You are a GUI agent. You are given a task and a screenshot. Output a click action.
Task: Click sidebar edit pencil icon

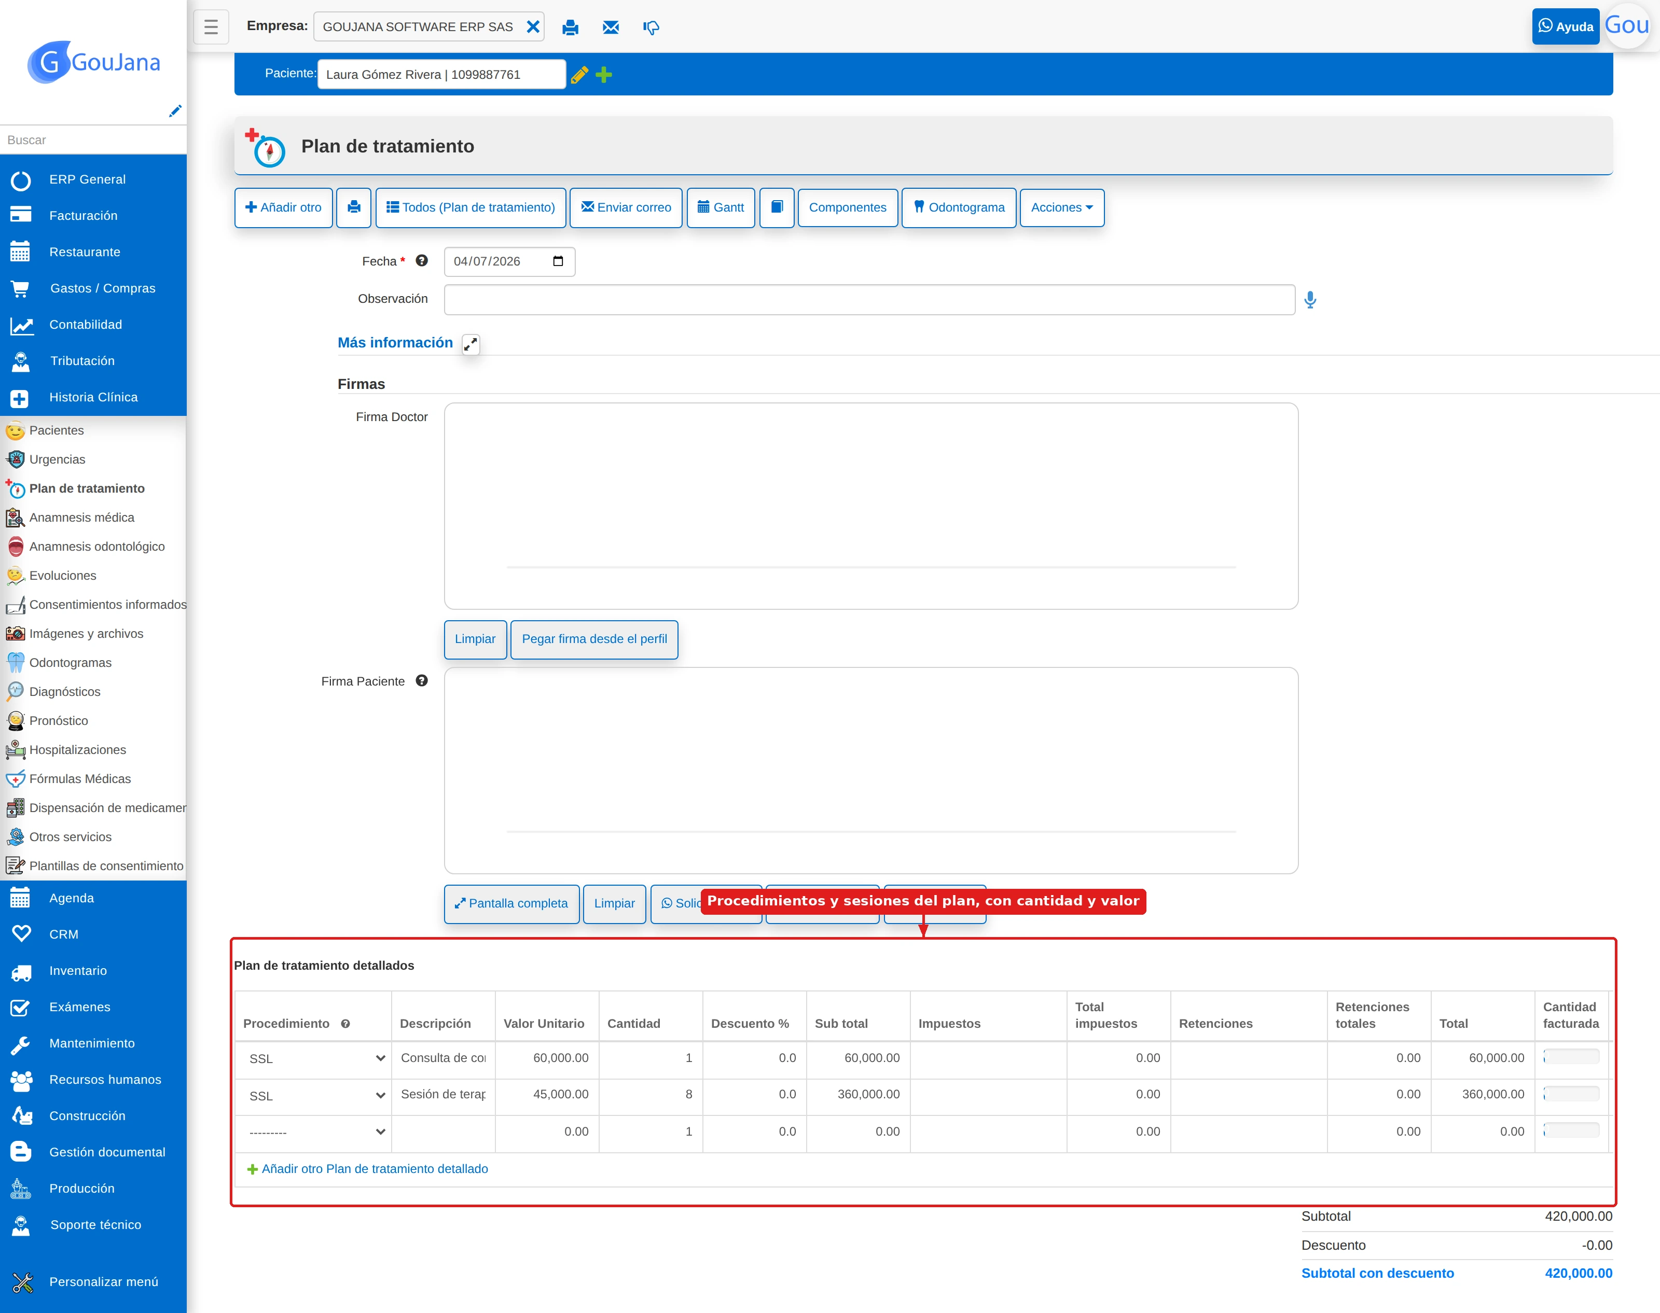(x=175, y=110)
